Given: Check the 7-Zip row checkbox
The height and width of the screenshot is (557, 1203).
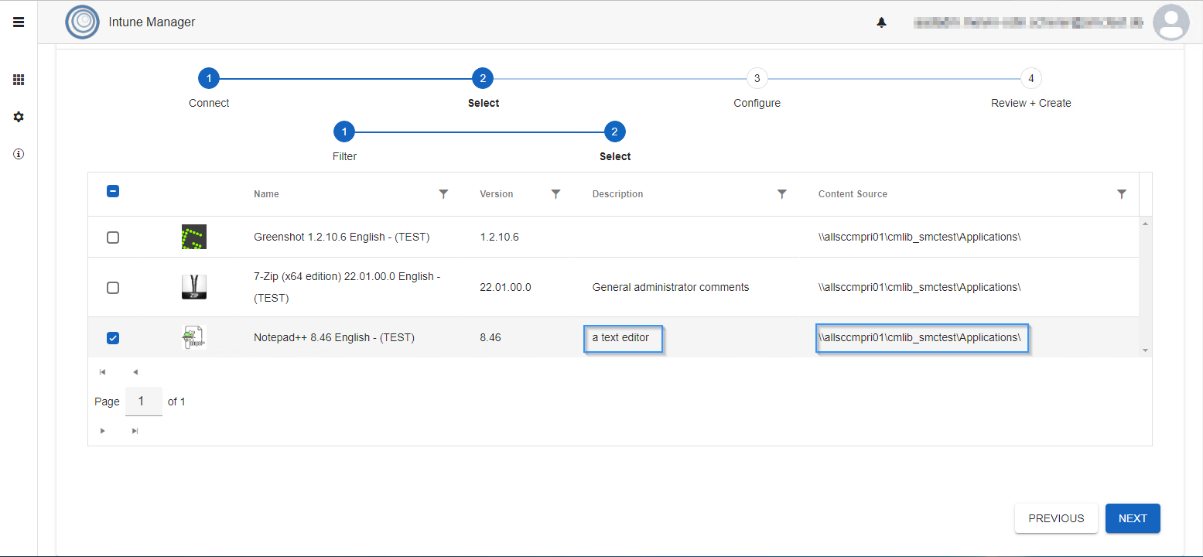Looking at the screenshot, I should [x=113, y=288].
